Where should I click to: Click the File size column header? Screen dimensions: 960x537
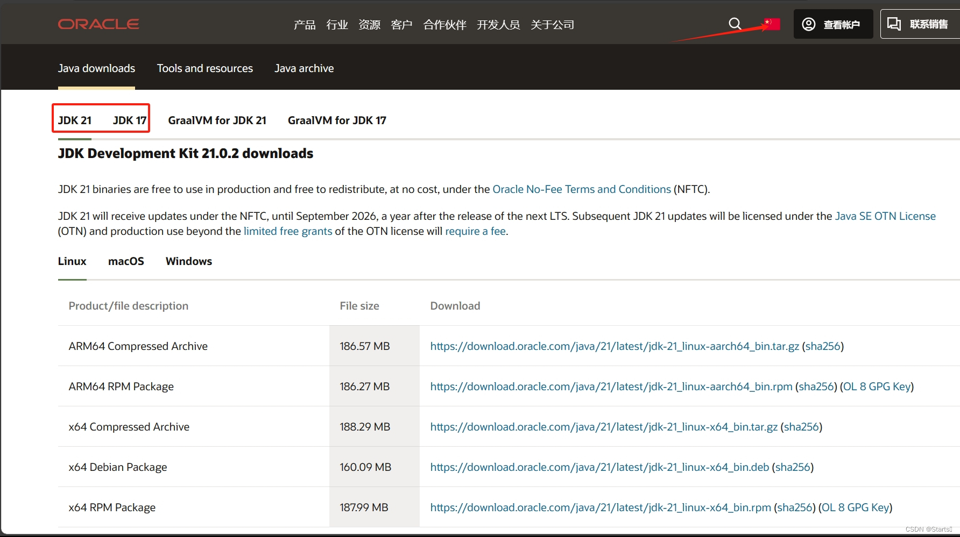(359, 306)
